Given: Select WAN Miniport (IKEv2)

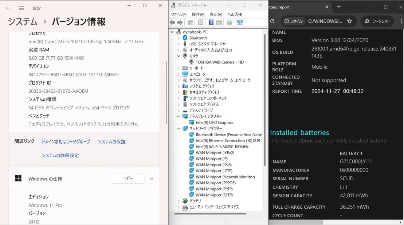Looking at the screenshot, I should click(x=215, y=153).
